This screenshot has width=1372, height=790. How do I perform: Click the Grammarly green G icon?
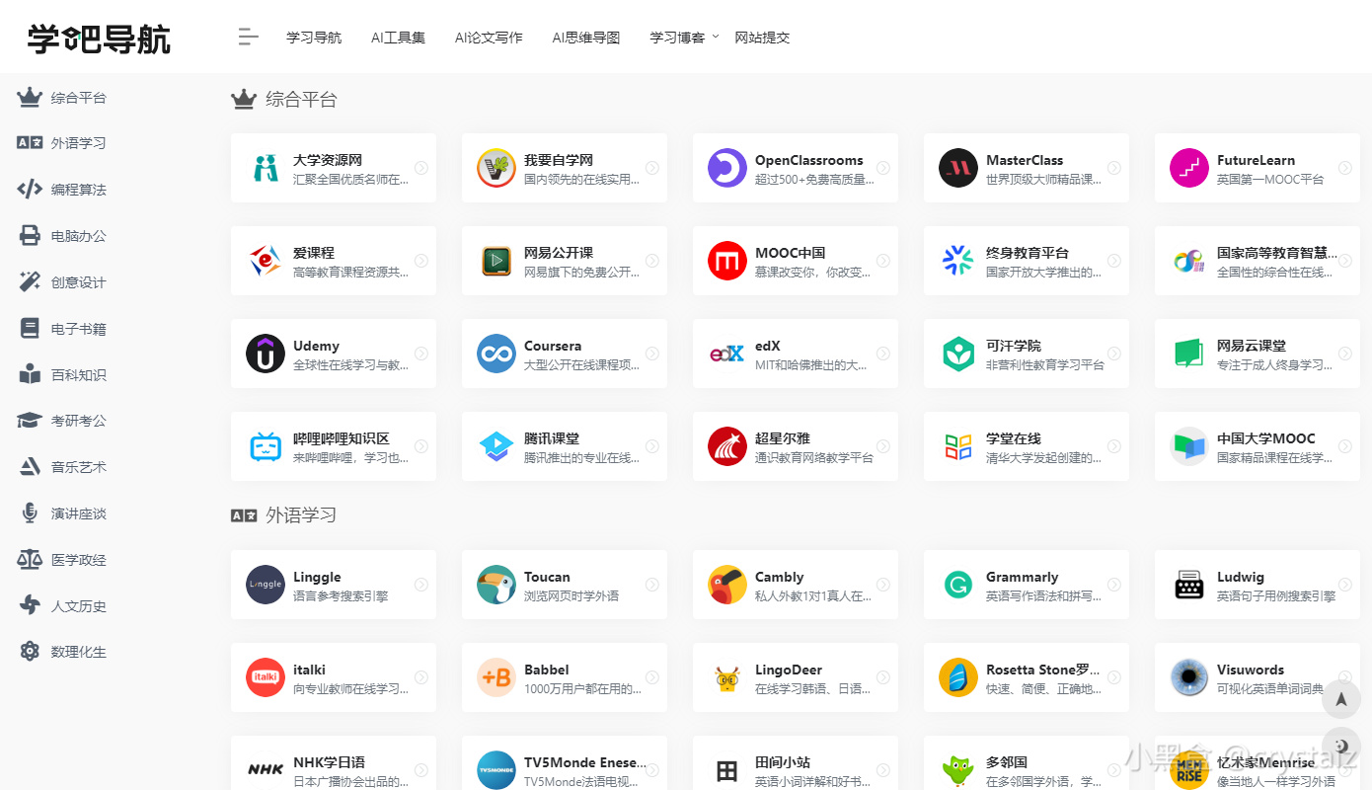coord(957,585)
